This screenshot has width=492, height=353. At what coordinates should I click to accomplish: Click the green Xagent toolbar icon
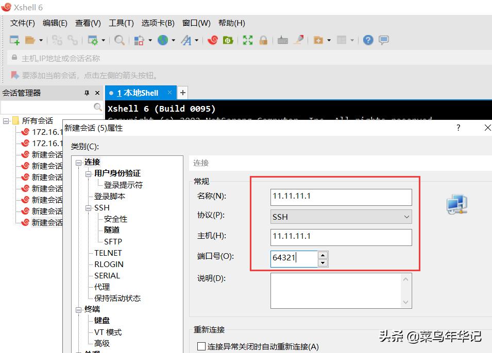[x=228, y=40]
